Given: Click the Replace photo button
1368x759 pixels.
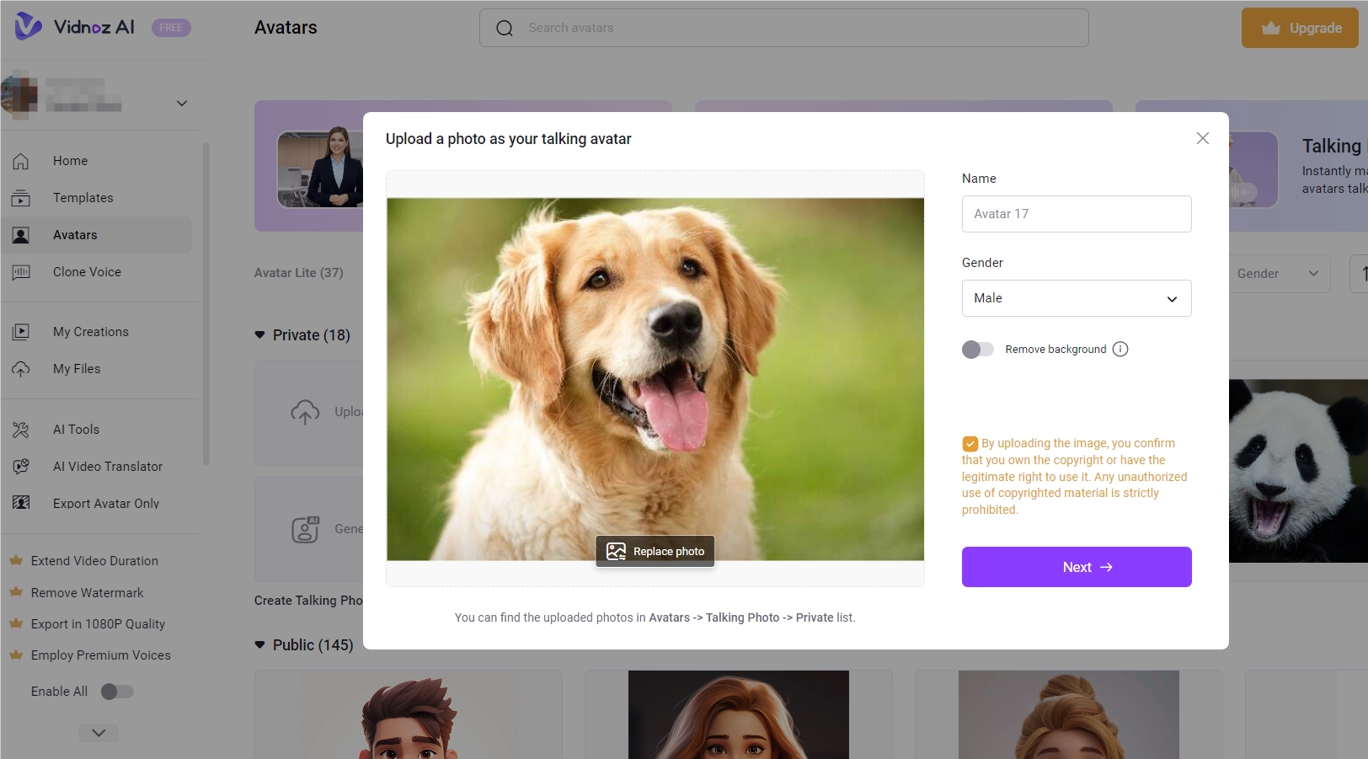Looking at the screenshot, I should click(x=655, y=552).
